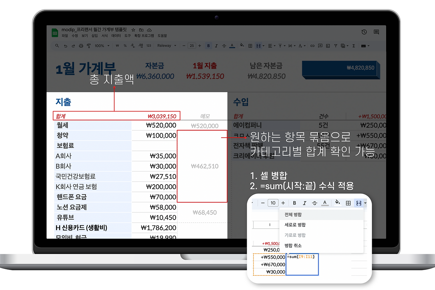435x290 pixels.
Task: Open the 데이터 menu
Action: (116, 35)
